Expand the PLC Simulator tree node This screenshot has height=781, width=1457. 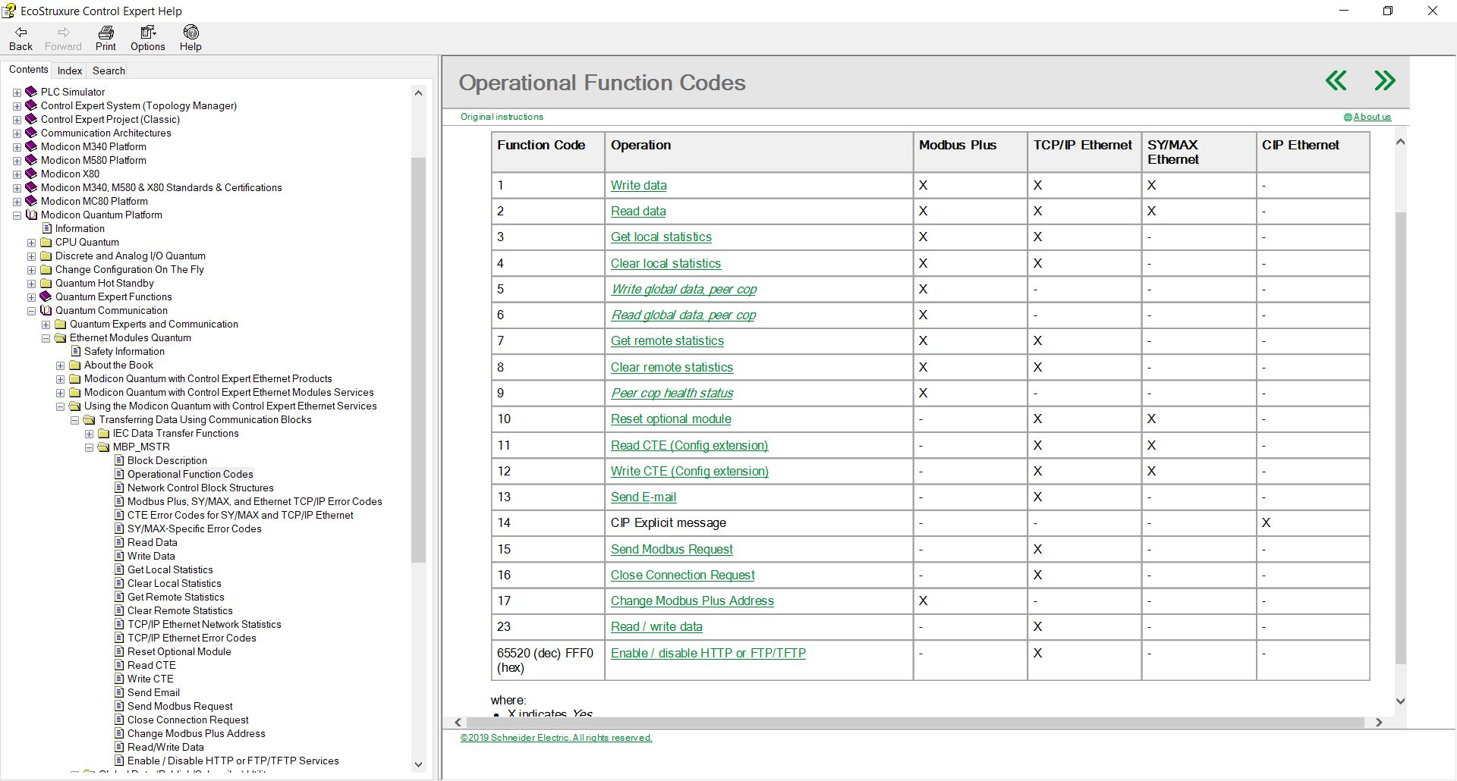[17, 93]
